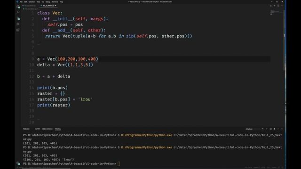Click in line 'a = Vec(100,200,100,400)'
This screenshot has height=169, width=301.
pos(68,59)
